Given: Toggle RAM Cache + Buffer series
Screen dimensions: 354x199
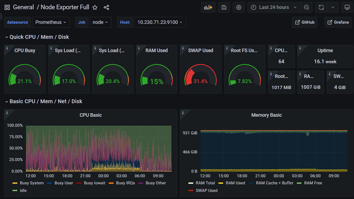Looking at the screenshot, I should coord(274,183).
